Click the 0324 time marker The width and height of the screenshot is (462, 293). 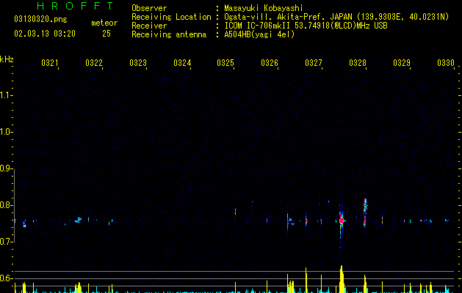(182, 63)
